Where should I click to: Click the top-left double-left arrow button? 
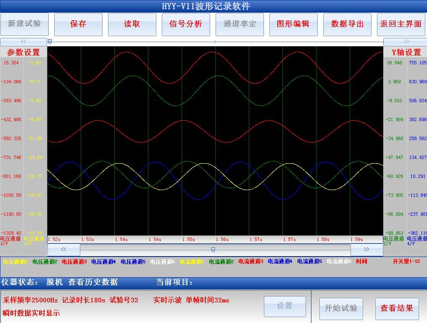pyautogui.click(x=24, y=42)
